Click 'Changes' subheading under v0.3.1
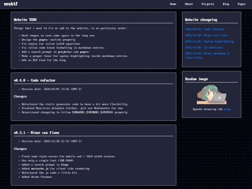The width and height of the screenshot is (252, 189). [20, 149]
